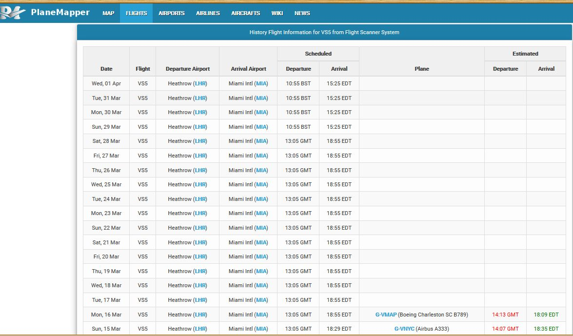The image size is (573, 336).
Task: Click LHR link in Mon, 23 Mar row
Action: pyautogui.click(x=200, y=214)
